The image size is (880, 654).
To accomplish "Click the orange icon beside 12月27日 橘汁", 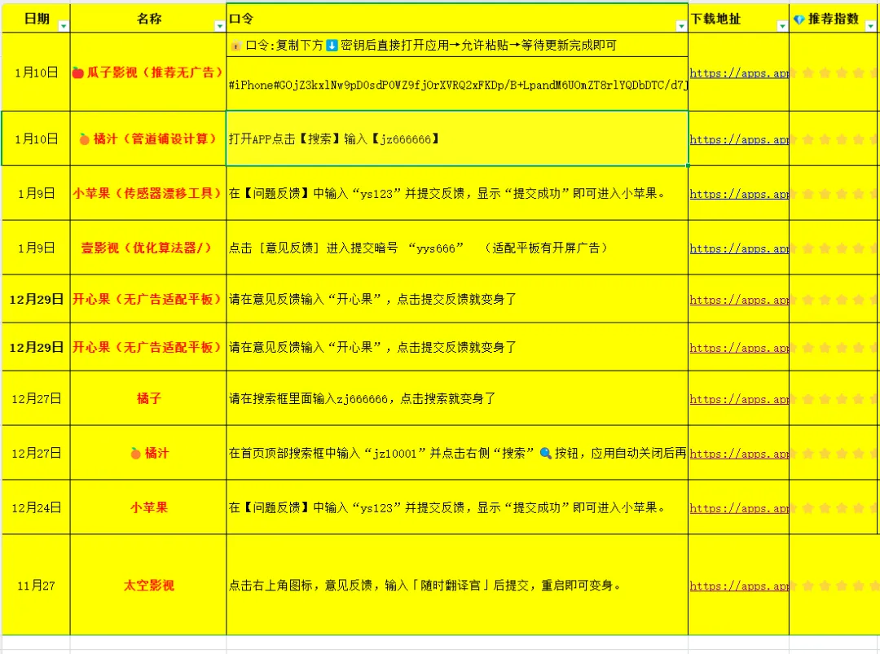I will [x=135, y=453].
